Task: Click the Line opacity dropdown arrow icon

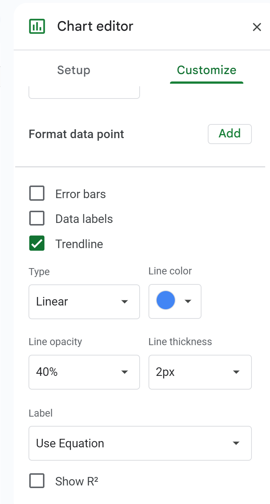Action: 124,372
